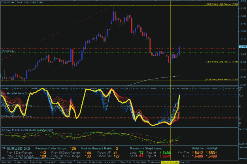This screenshot has height=164, width=247.
Task: Click Average Daily Range value 129
Action: pyautogui.click(x=73, y=149)
